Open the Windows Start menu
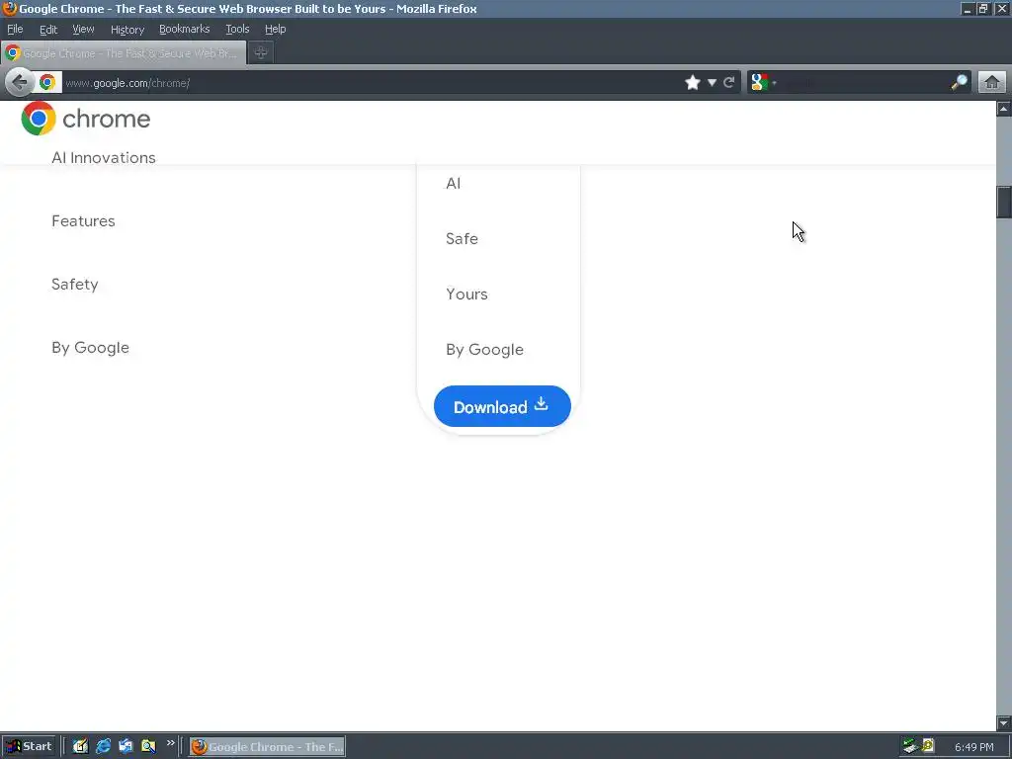1012x759 pixels. (30, 747)
